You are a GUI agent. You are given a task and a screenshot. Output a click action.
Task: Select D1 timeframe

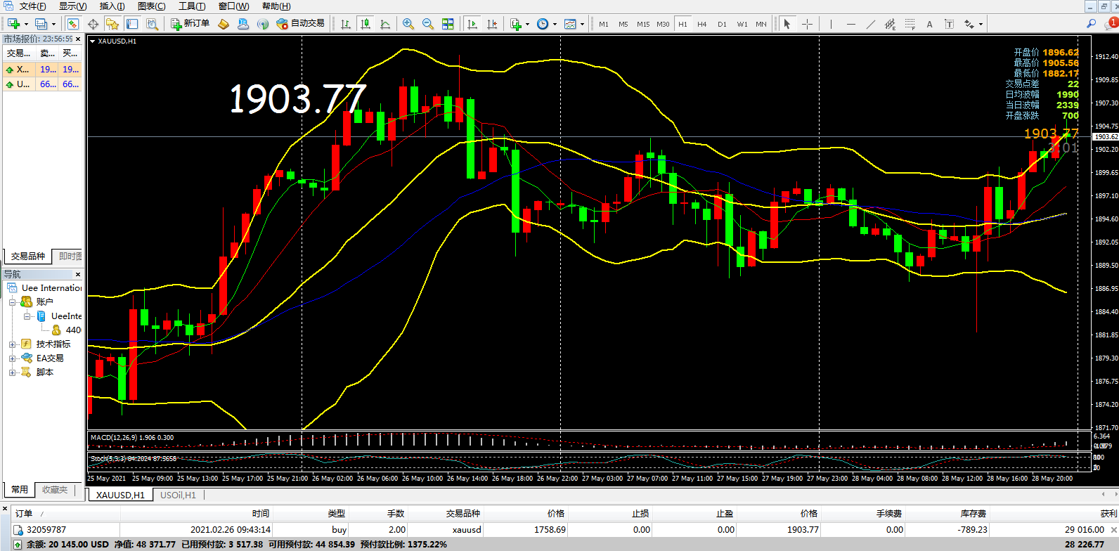(722, 24)
